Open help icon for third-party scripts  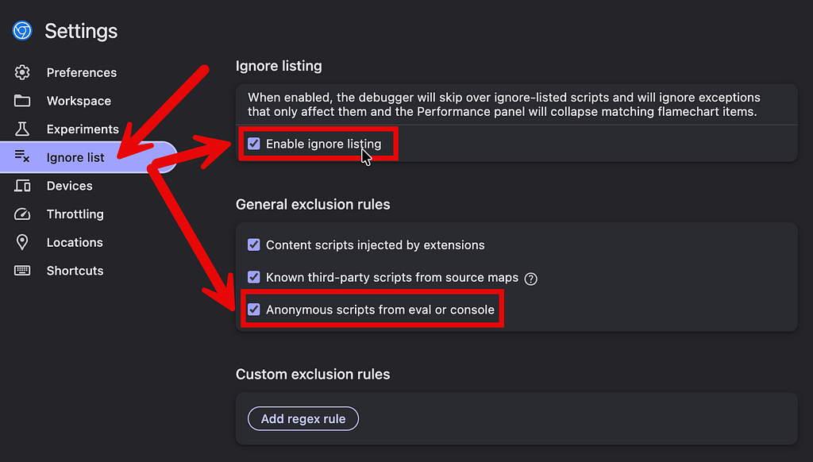point(530,279)
